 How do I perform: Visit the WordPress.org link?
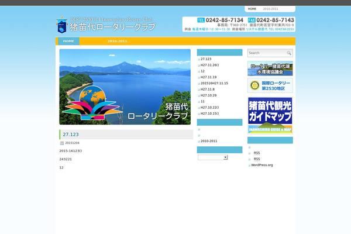(262, 165)
